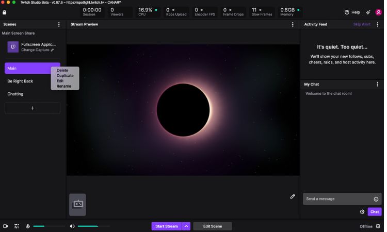Open My Chat options menu
387x232 pixels.
click(x=377, y=85)
